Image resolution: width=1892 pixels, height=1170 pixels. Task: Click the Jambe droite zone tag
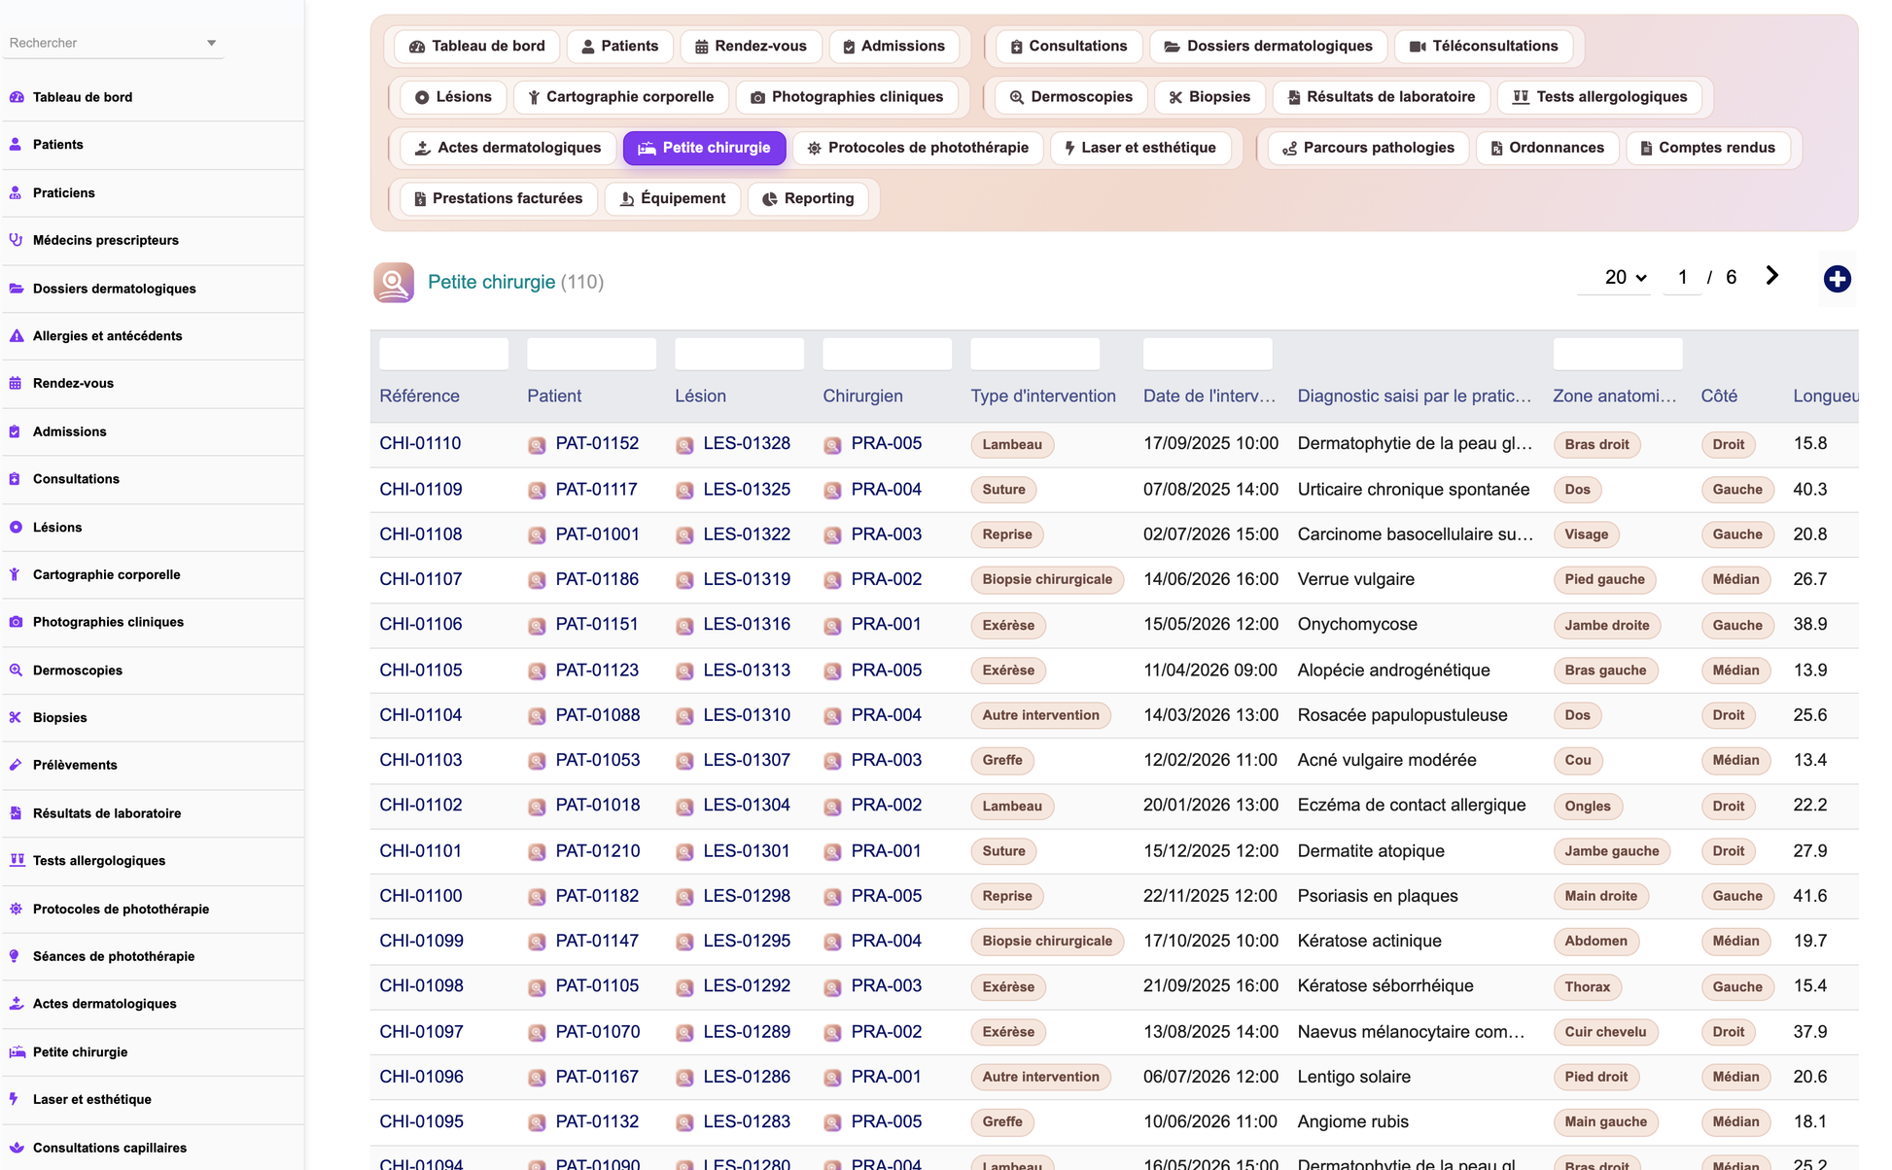(1607, 626)
